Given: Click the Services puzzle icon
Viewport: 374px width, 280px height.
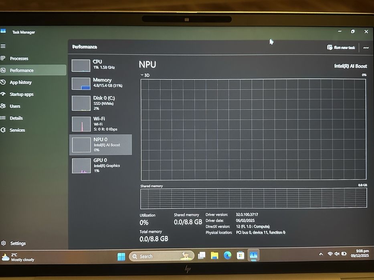Looking at the screenshot, I should 3,130.
